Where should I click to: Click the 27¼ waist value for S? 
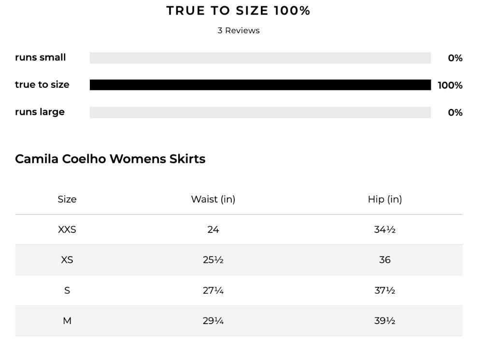(x=213, y=290)
